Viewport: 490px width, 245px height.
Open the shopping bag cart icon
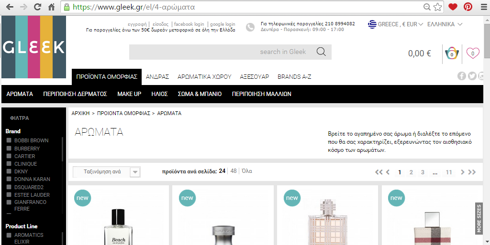pos(452,53)
